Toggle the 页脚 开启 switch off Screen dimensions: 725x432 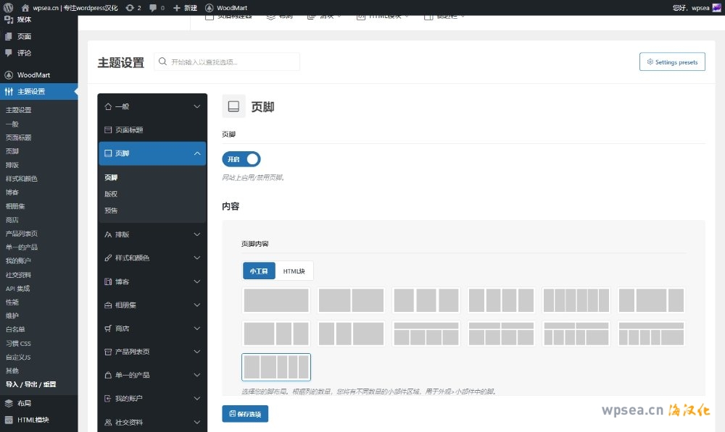click(241, 159)
